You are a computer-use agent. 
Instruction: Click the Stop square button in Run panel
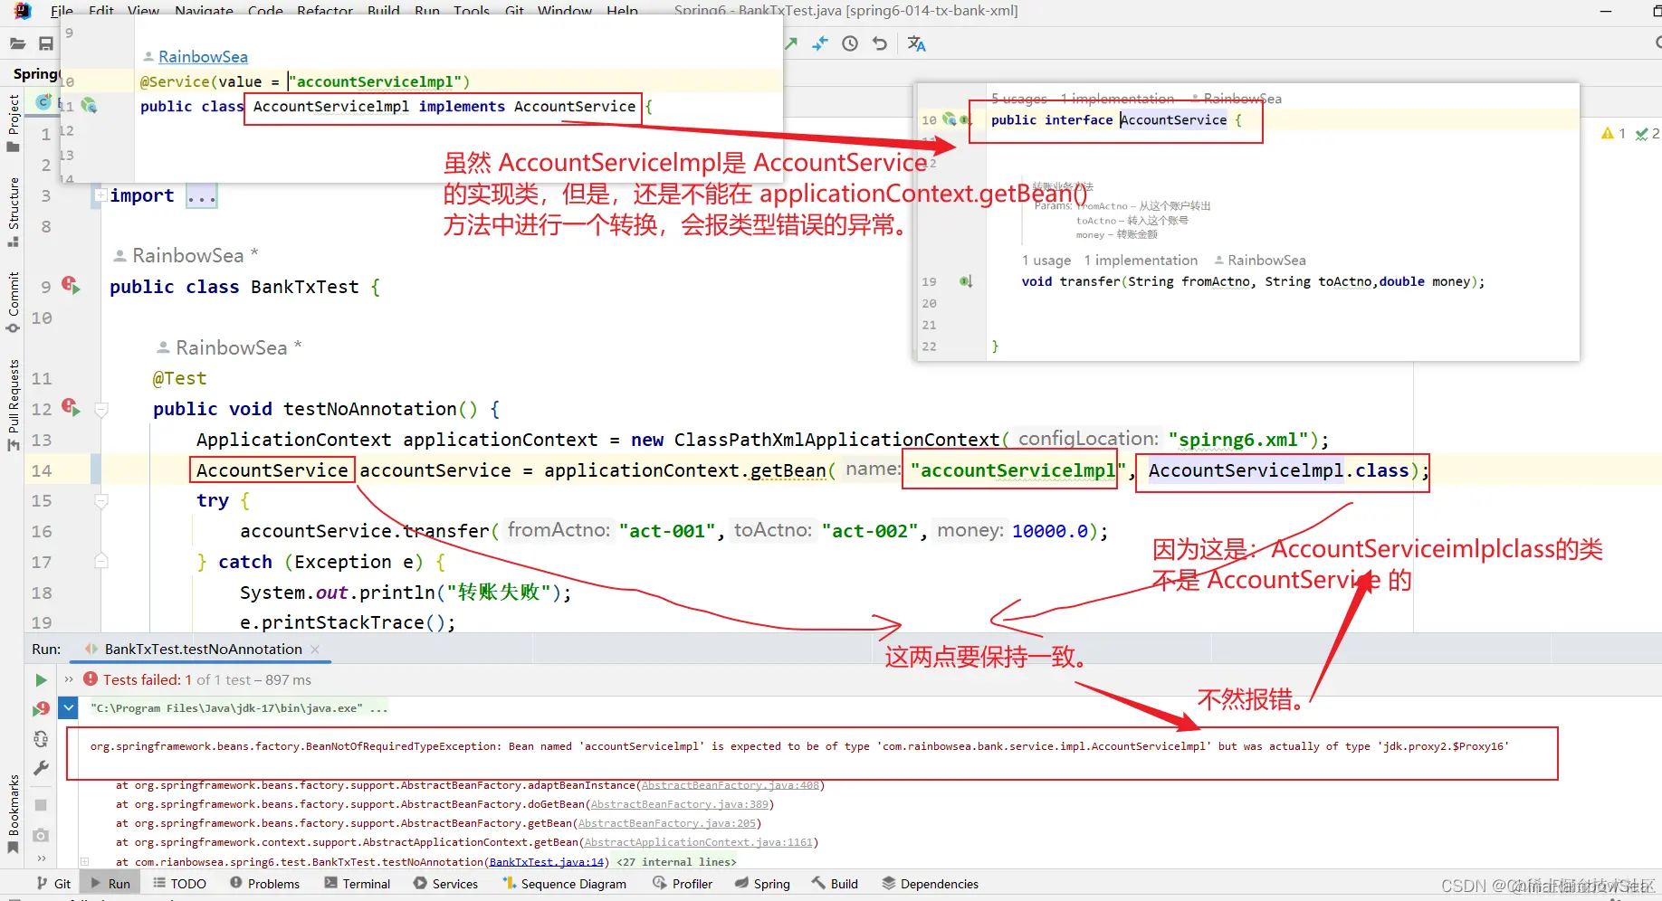[x=41, y=805]
